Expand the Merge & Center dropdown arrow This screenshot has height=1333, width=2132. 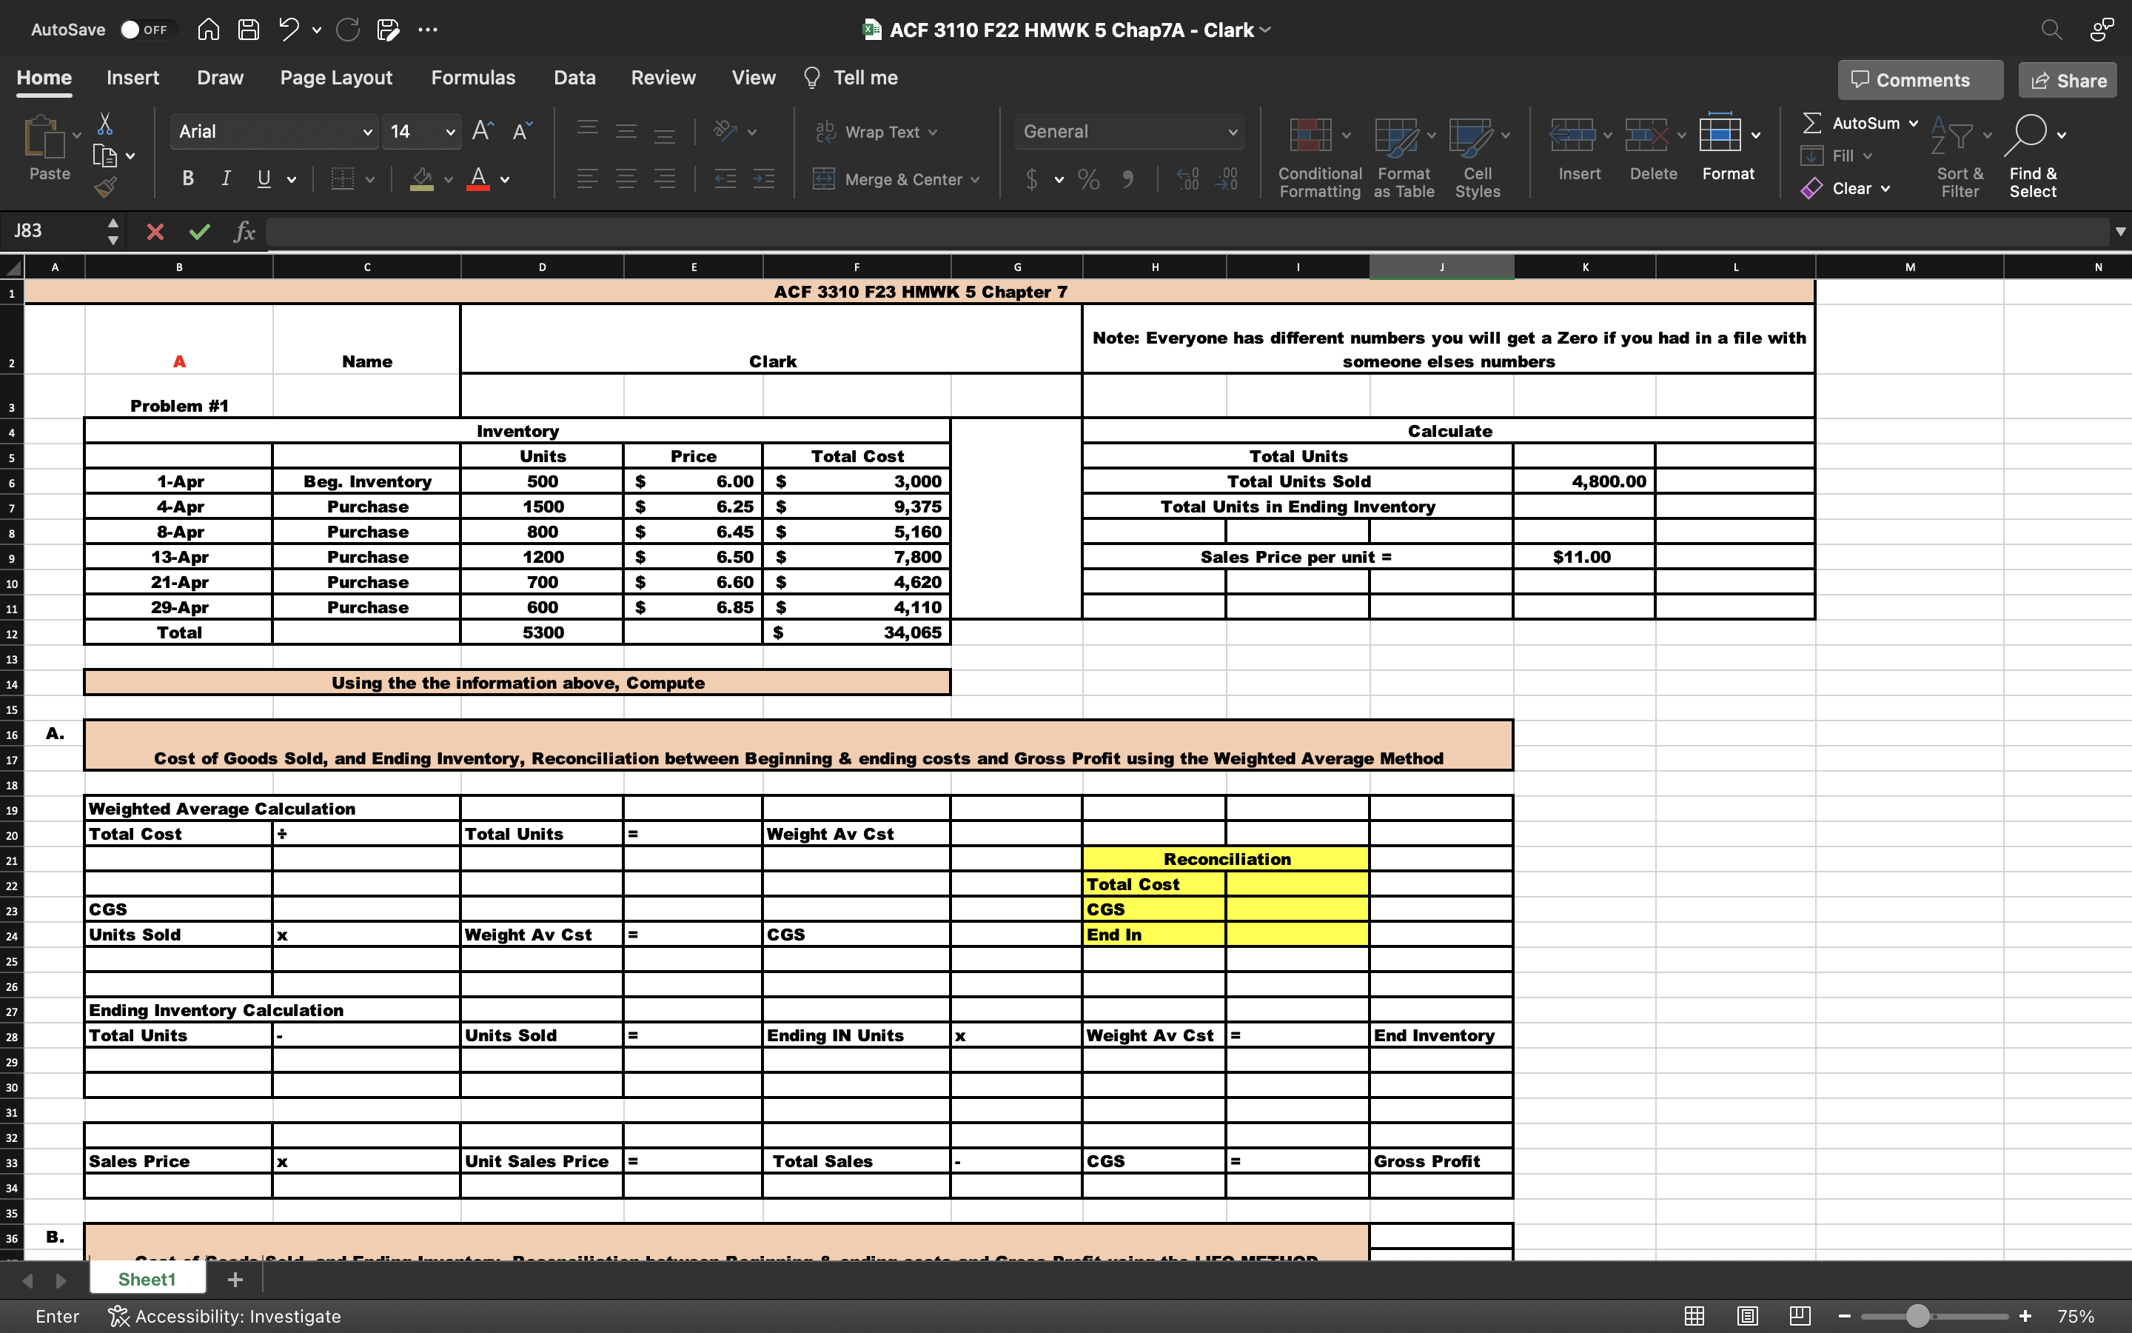click(975, 180)
